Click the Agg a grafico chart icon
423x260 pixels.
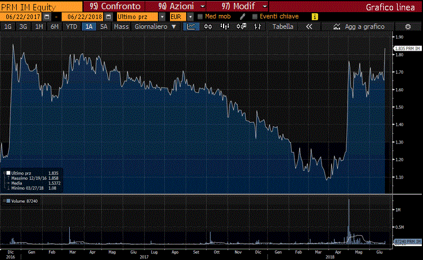point(337,27)
